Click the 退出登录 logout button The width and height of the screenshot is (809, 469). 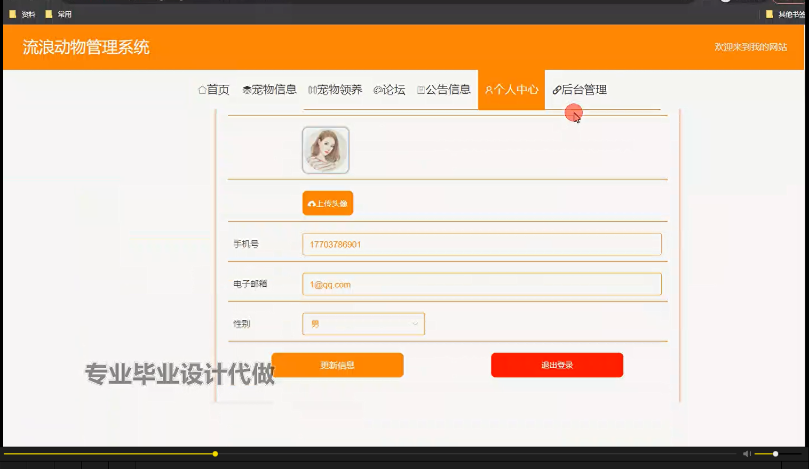tap(557, 365)
